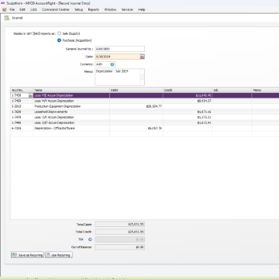Open the Window menu
The width and height of the screenshot is (279, 279).
point(110,9)
